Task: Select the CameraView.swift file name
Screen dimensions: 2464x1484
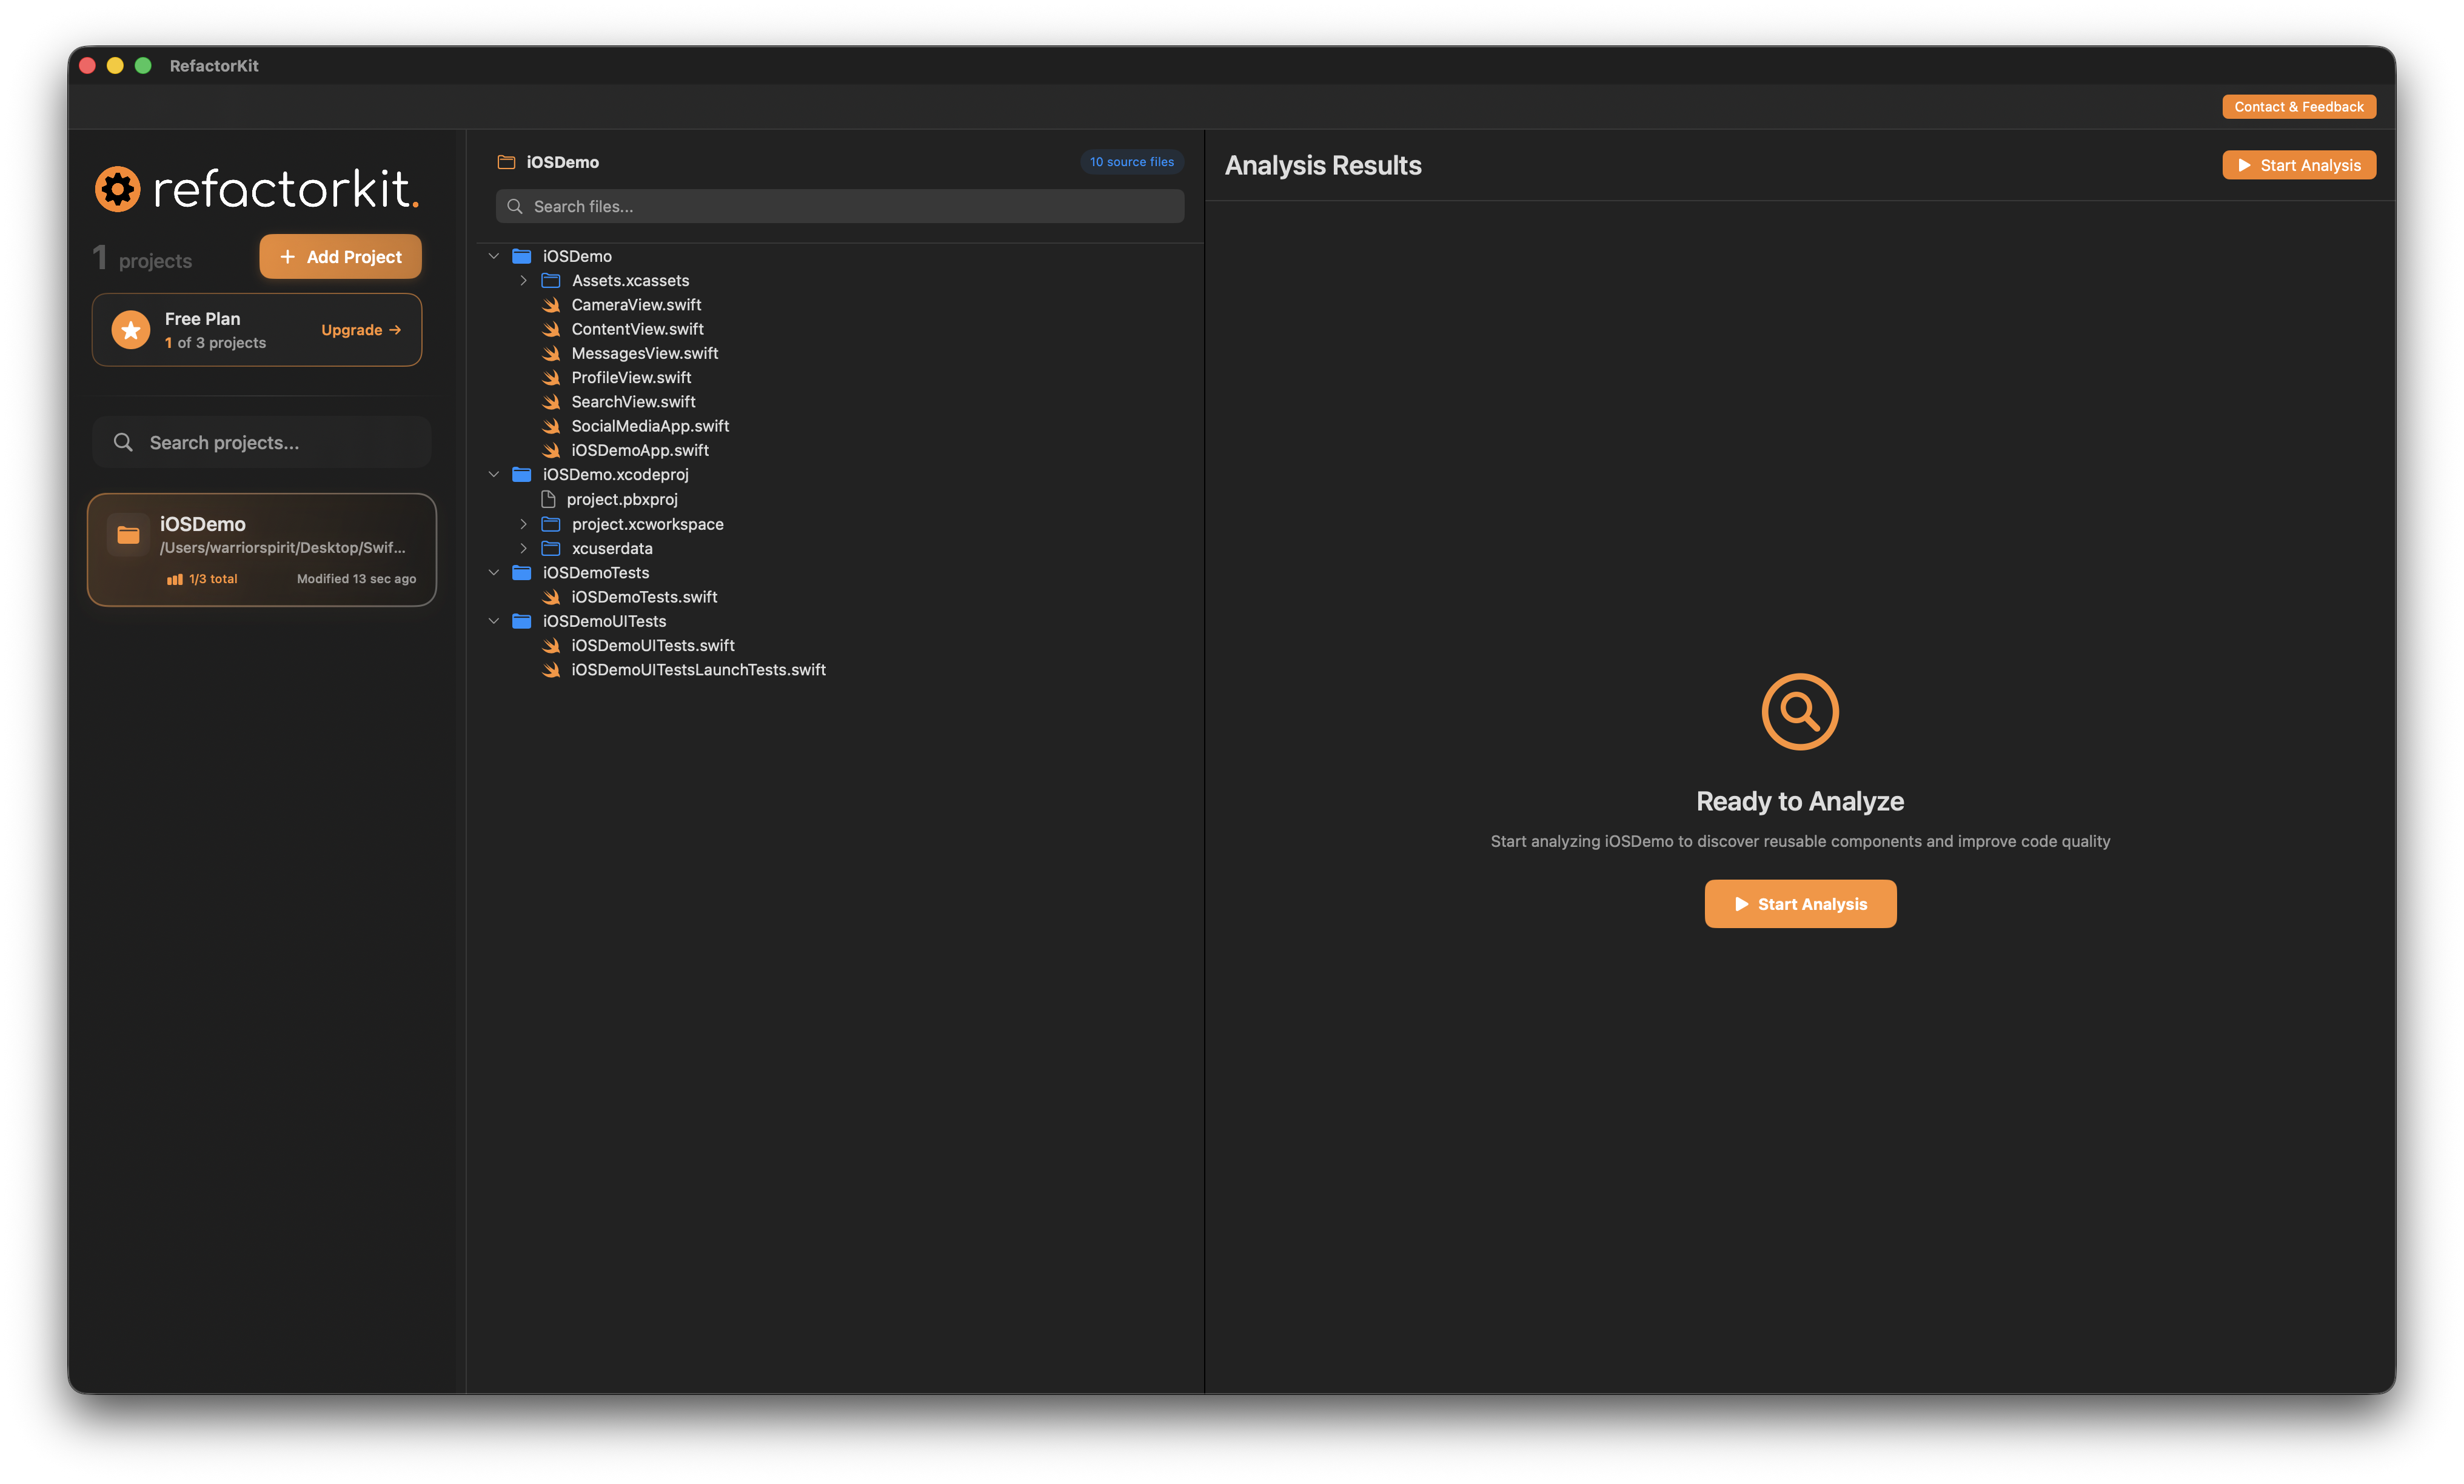Action: (x=636, y=304)
